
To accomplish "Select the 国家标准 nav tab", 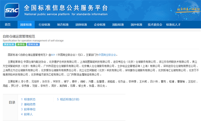I will [x=26, y=25].
